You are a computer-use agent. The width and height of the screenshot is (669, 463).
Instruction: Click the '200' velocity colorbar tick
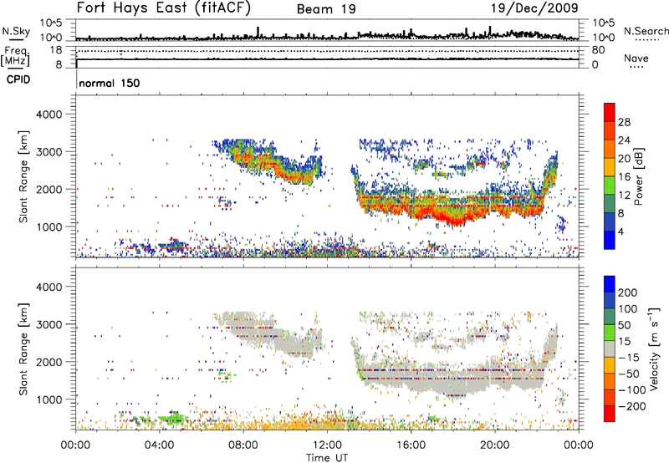[x=628, y=293]
